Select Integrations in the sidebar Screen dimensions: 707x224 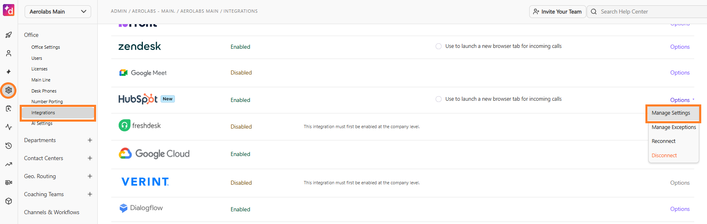(58, 113)
